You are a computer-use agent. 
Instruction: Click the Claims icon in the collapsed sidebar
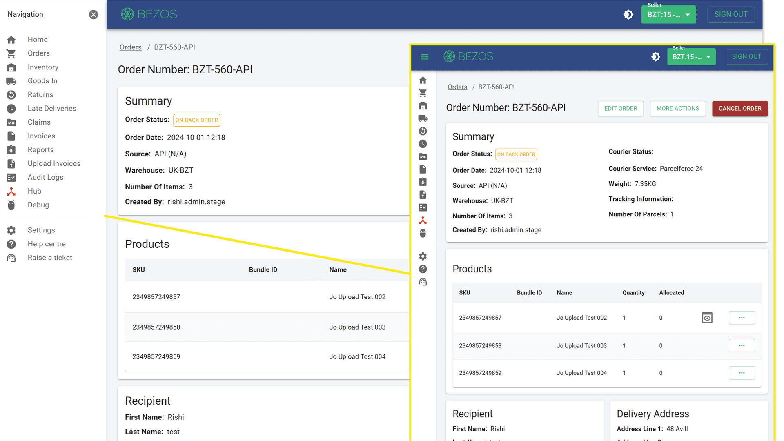423,157
